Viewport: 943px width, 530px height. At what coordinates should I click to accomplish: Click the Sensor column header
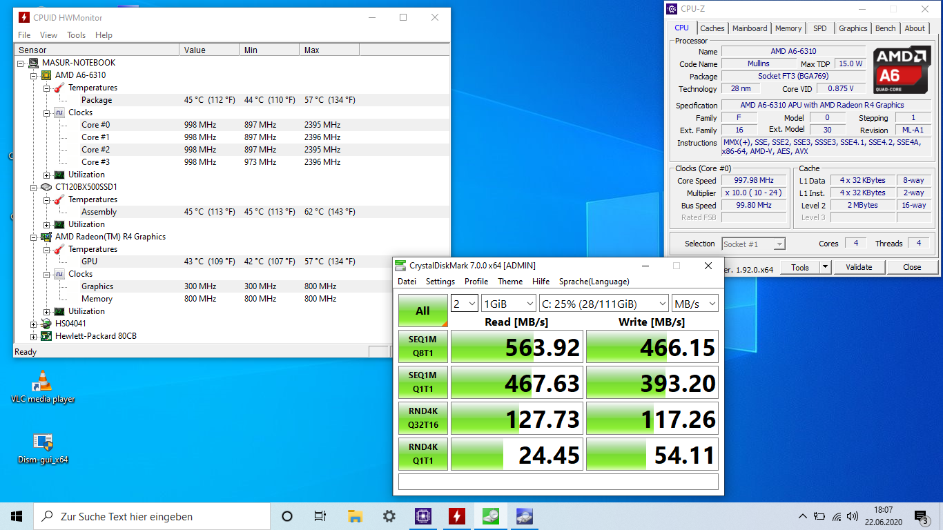tap(97, 50)
